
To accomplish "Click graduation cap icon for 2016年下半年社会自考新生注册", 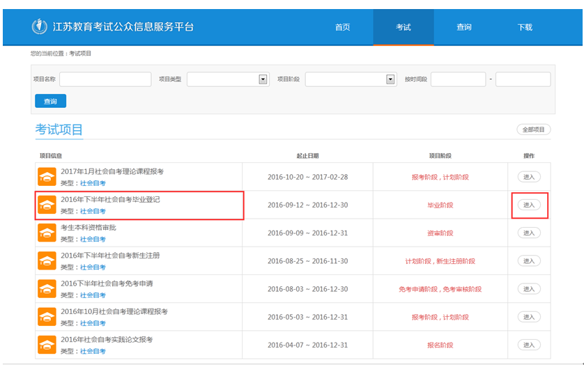I will [x=47, y=260].
